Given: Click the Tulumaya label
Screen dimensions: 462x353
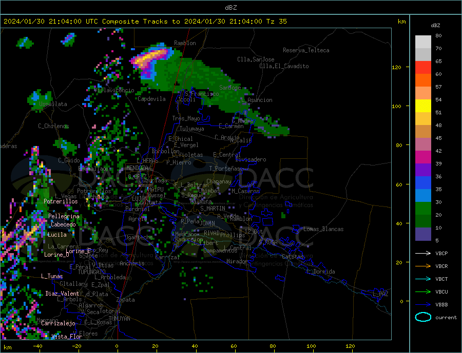Looking at the screenshot, I should tap(192, 129).
